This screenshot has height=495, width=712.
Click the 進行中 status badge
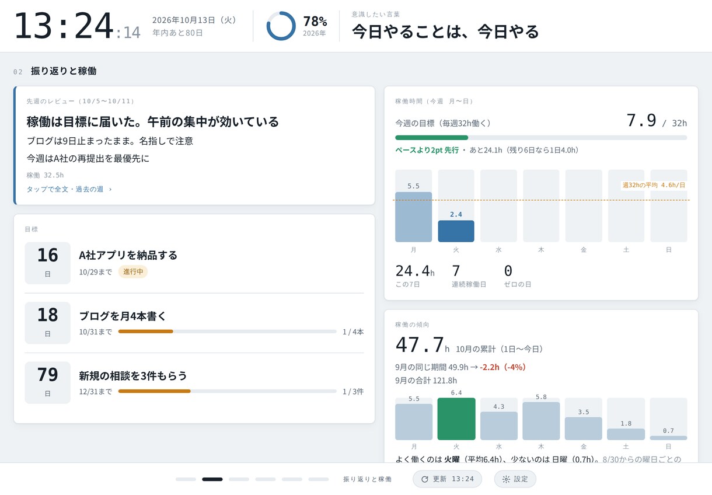point(132,272)
